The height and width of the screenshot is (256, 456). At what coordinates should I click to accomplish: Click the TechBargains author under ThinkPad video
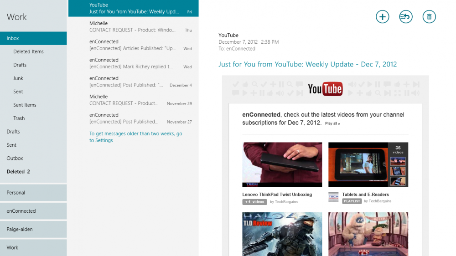click(286, 202)
